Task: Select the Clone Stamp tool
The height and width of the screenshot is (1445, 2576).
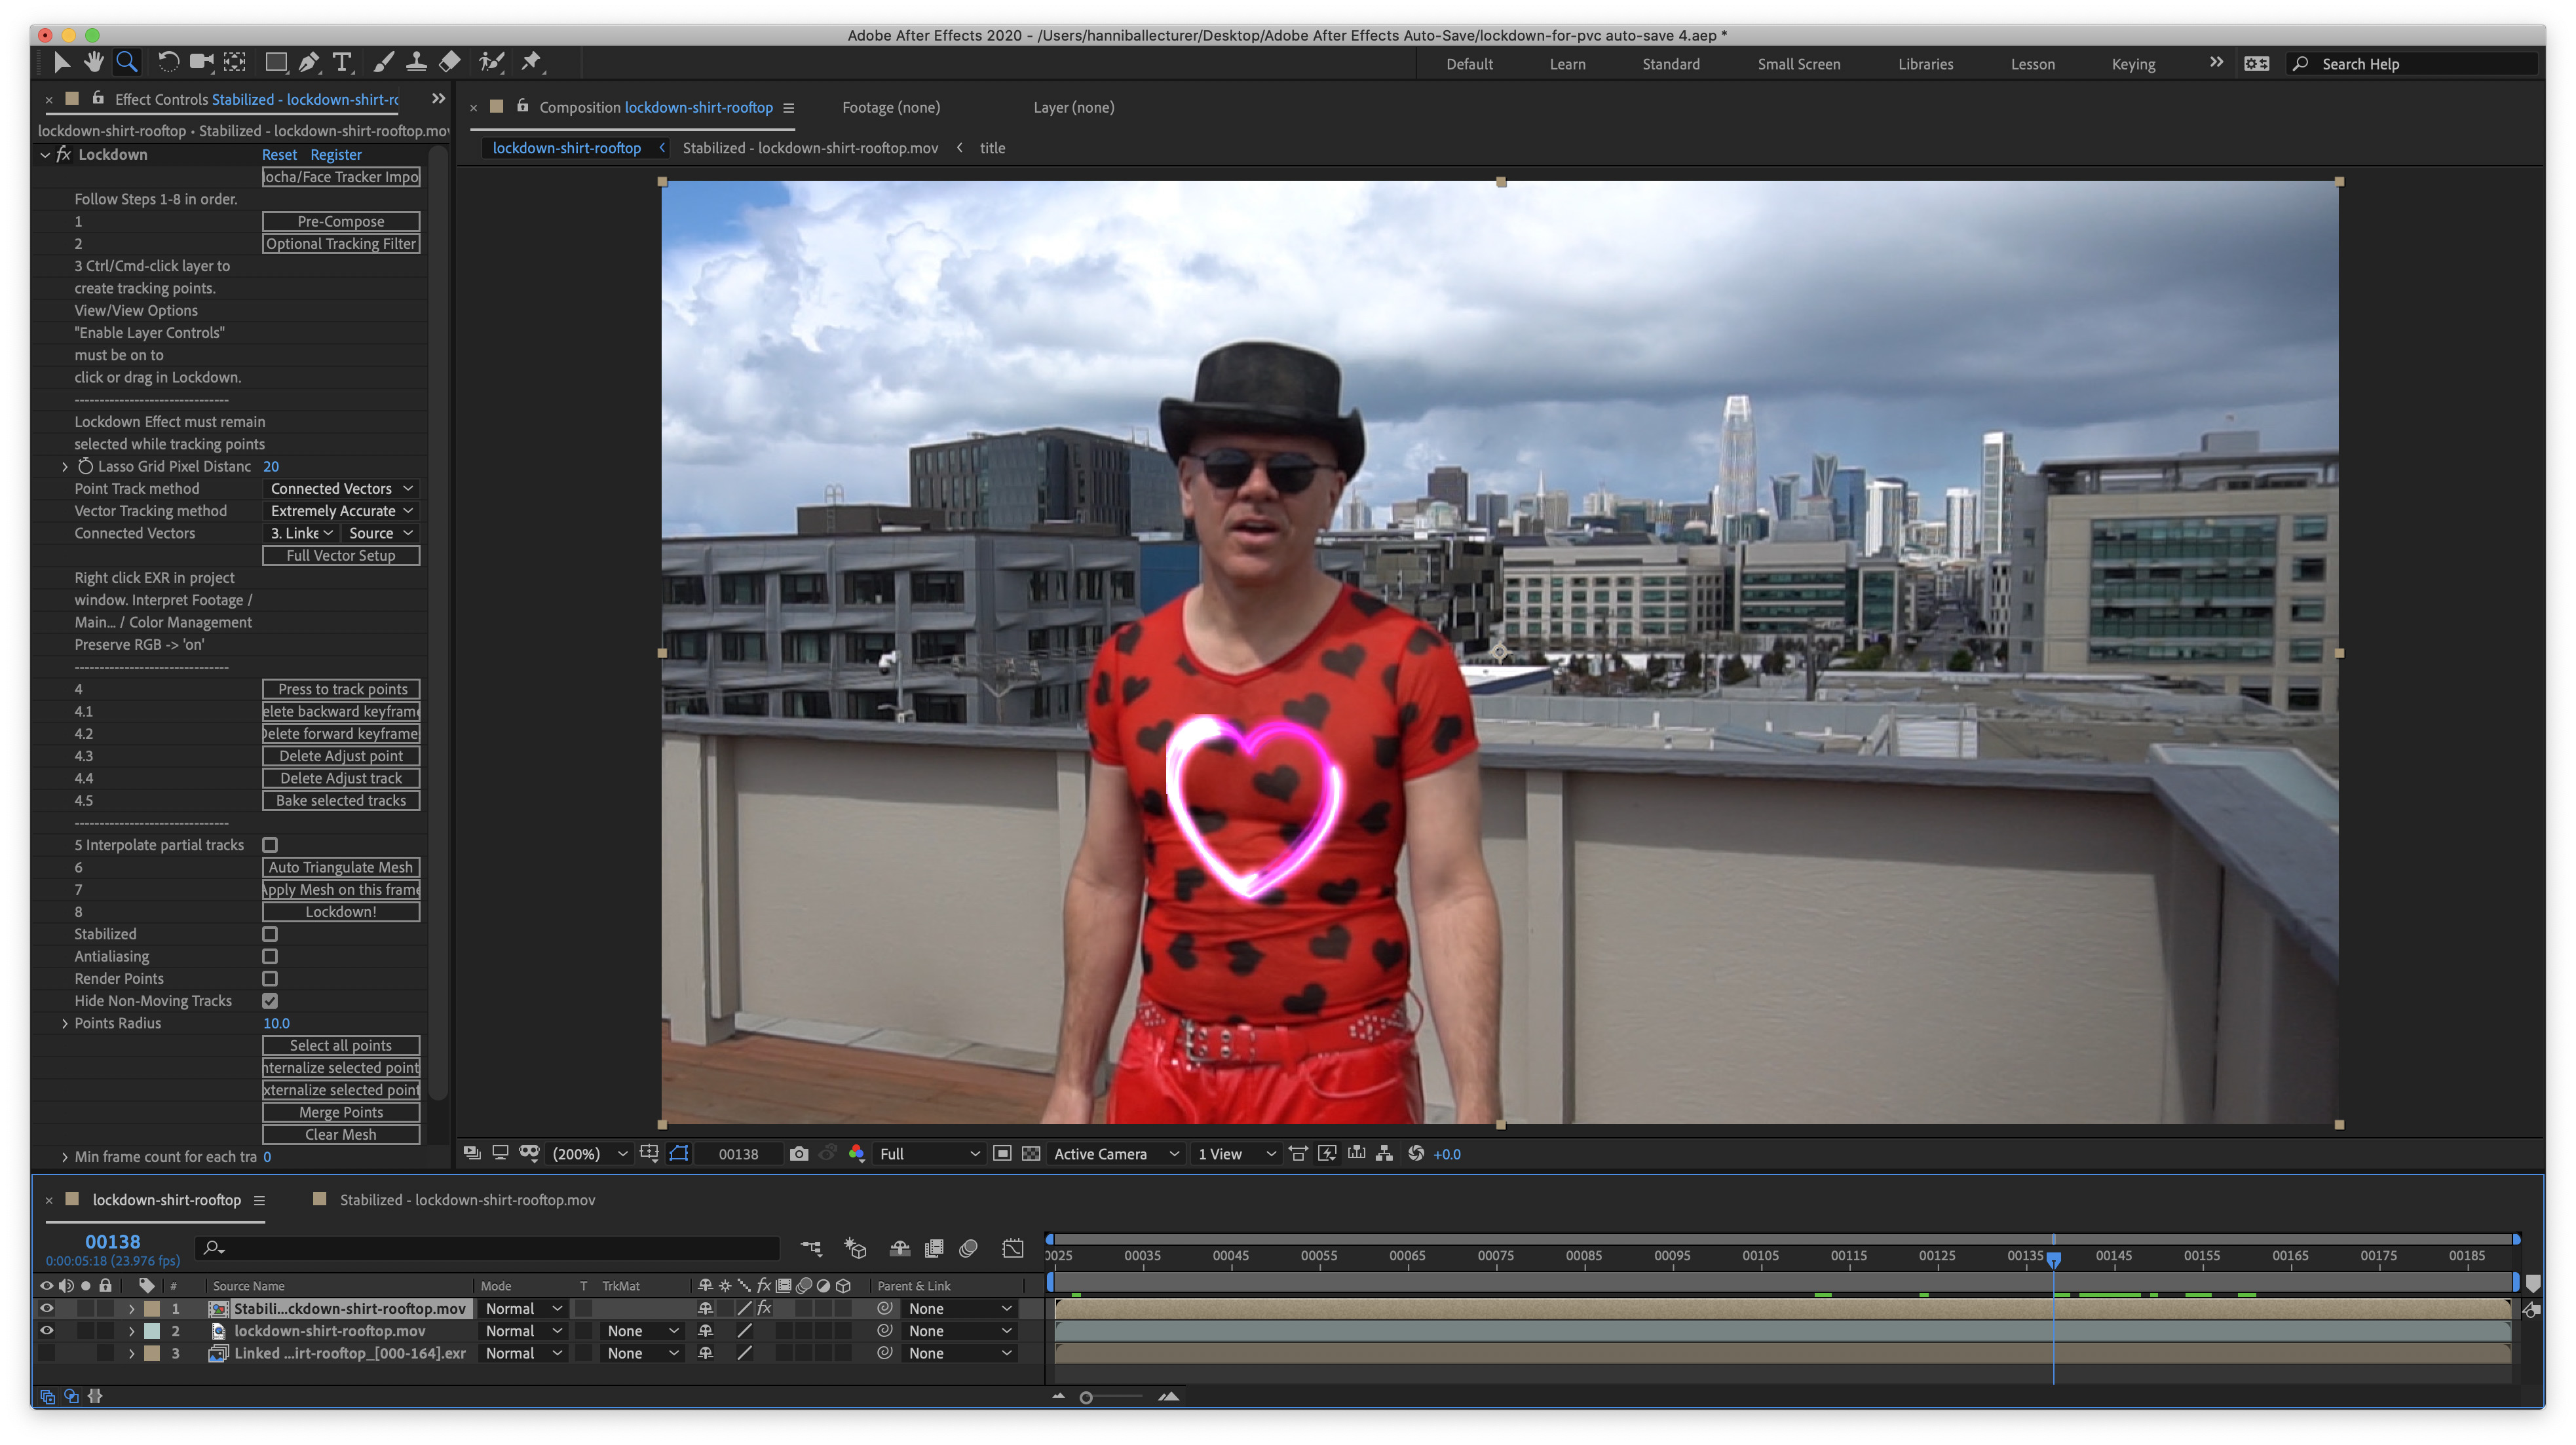Action: [x=416, y=62]
